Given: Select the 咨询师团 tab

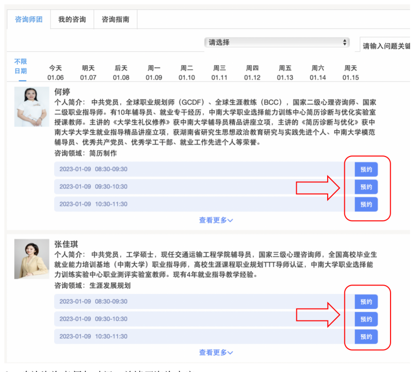Looking at the screenshot, I should click(x=28, y=20).
